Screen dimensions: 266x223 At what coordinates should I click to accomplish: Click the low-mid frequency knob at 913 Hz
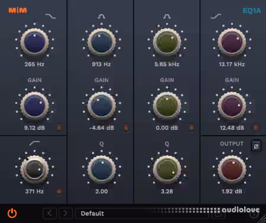tap(102, 42)
